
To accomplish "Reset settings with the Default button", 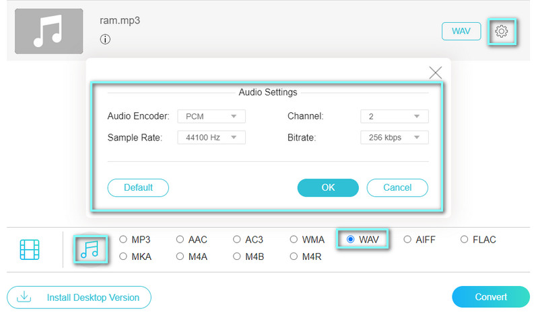I will click(138, 187).
